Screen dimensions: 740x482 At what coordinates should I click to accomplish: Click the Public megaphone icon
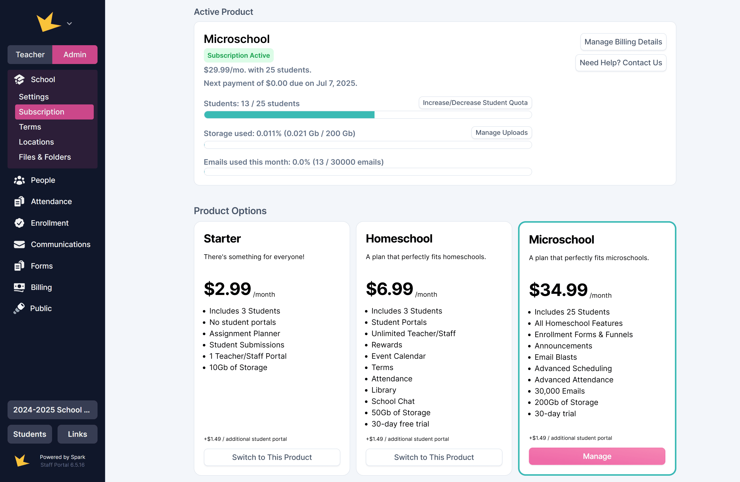[19, 308]
